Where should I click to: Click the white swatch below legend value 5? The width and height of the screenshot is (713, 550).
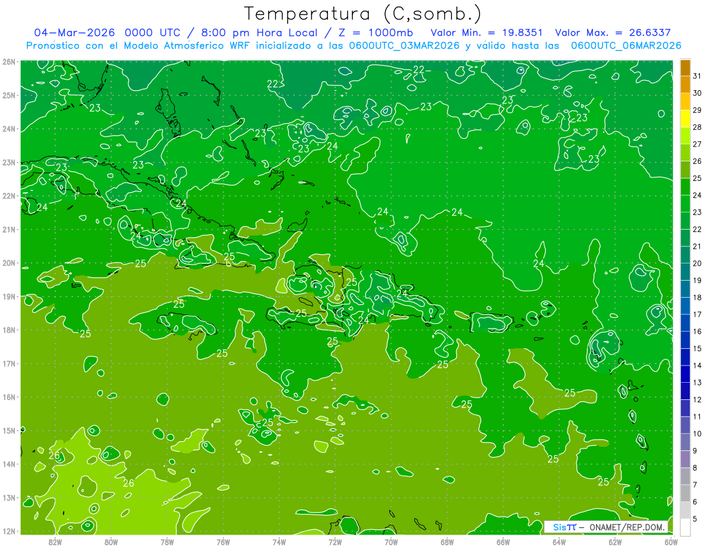[685, 526]
